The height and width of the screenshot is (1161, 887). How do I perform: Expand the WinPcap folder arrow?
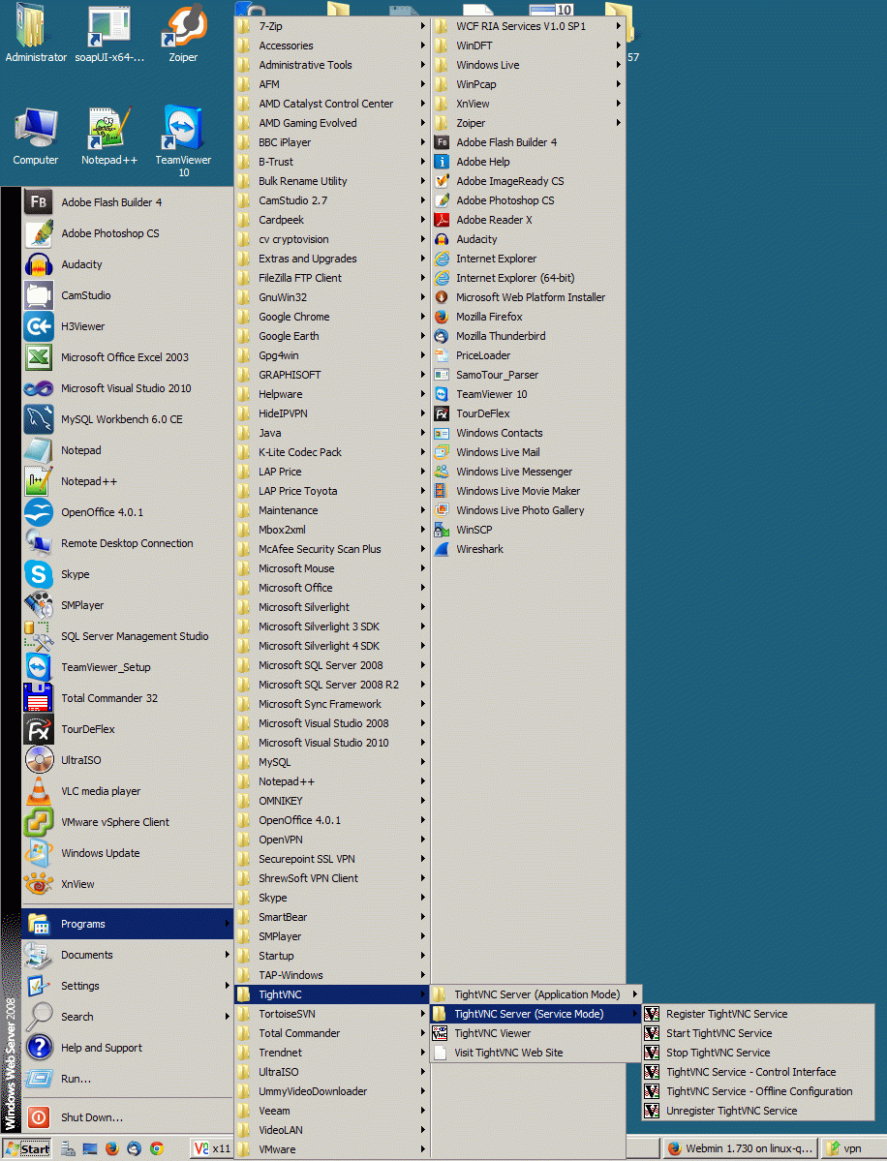coord(618,84)
